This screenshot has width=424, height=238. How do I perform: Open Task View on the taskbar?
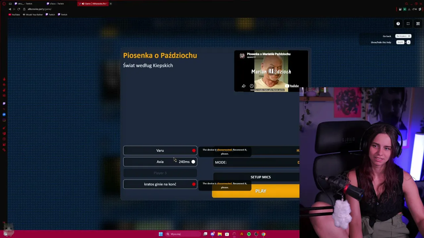[205, 234]
